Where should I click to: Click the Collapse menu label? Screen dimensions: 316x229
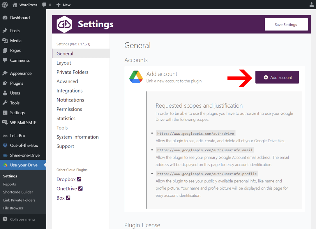(22, 219)
